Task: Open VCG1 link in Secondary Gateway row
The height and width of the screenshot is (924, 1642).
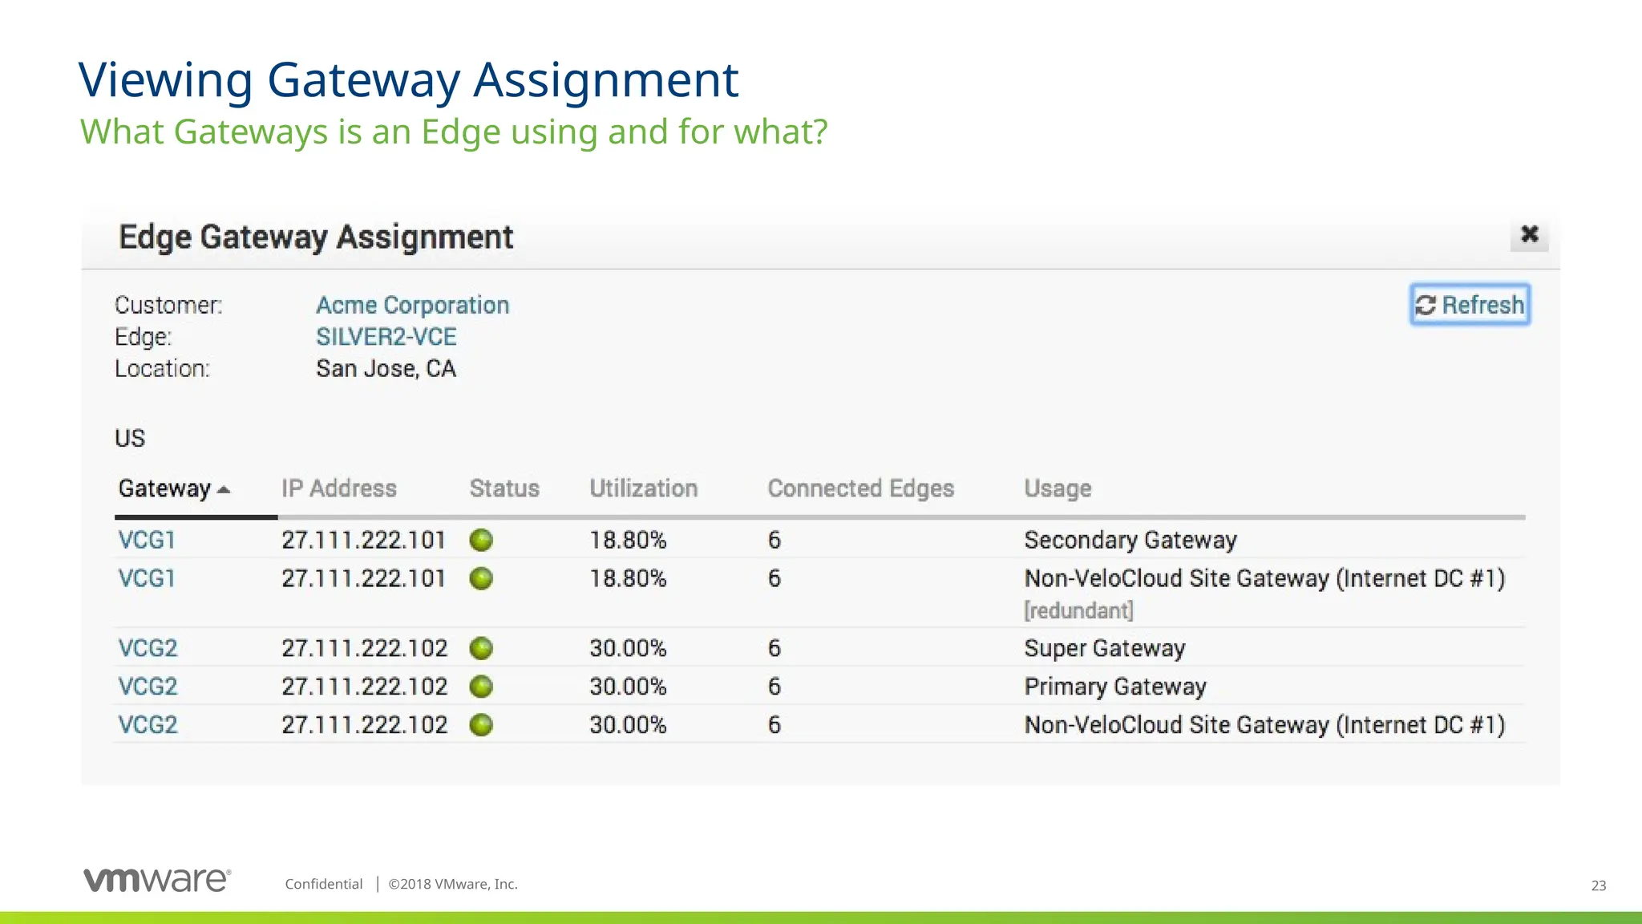Action: point(147,540)
